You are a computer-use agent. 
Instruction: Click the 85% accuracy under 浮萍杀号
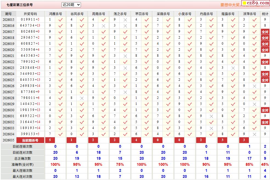tap(249, 165)
